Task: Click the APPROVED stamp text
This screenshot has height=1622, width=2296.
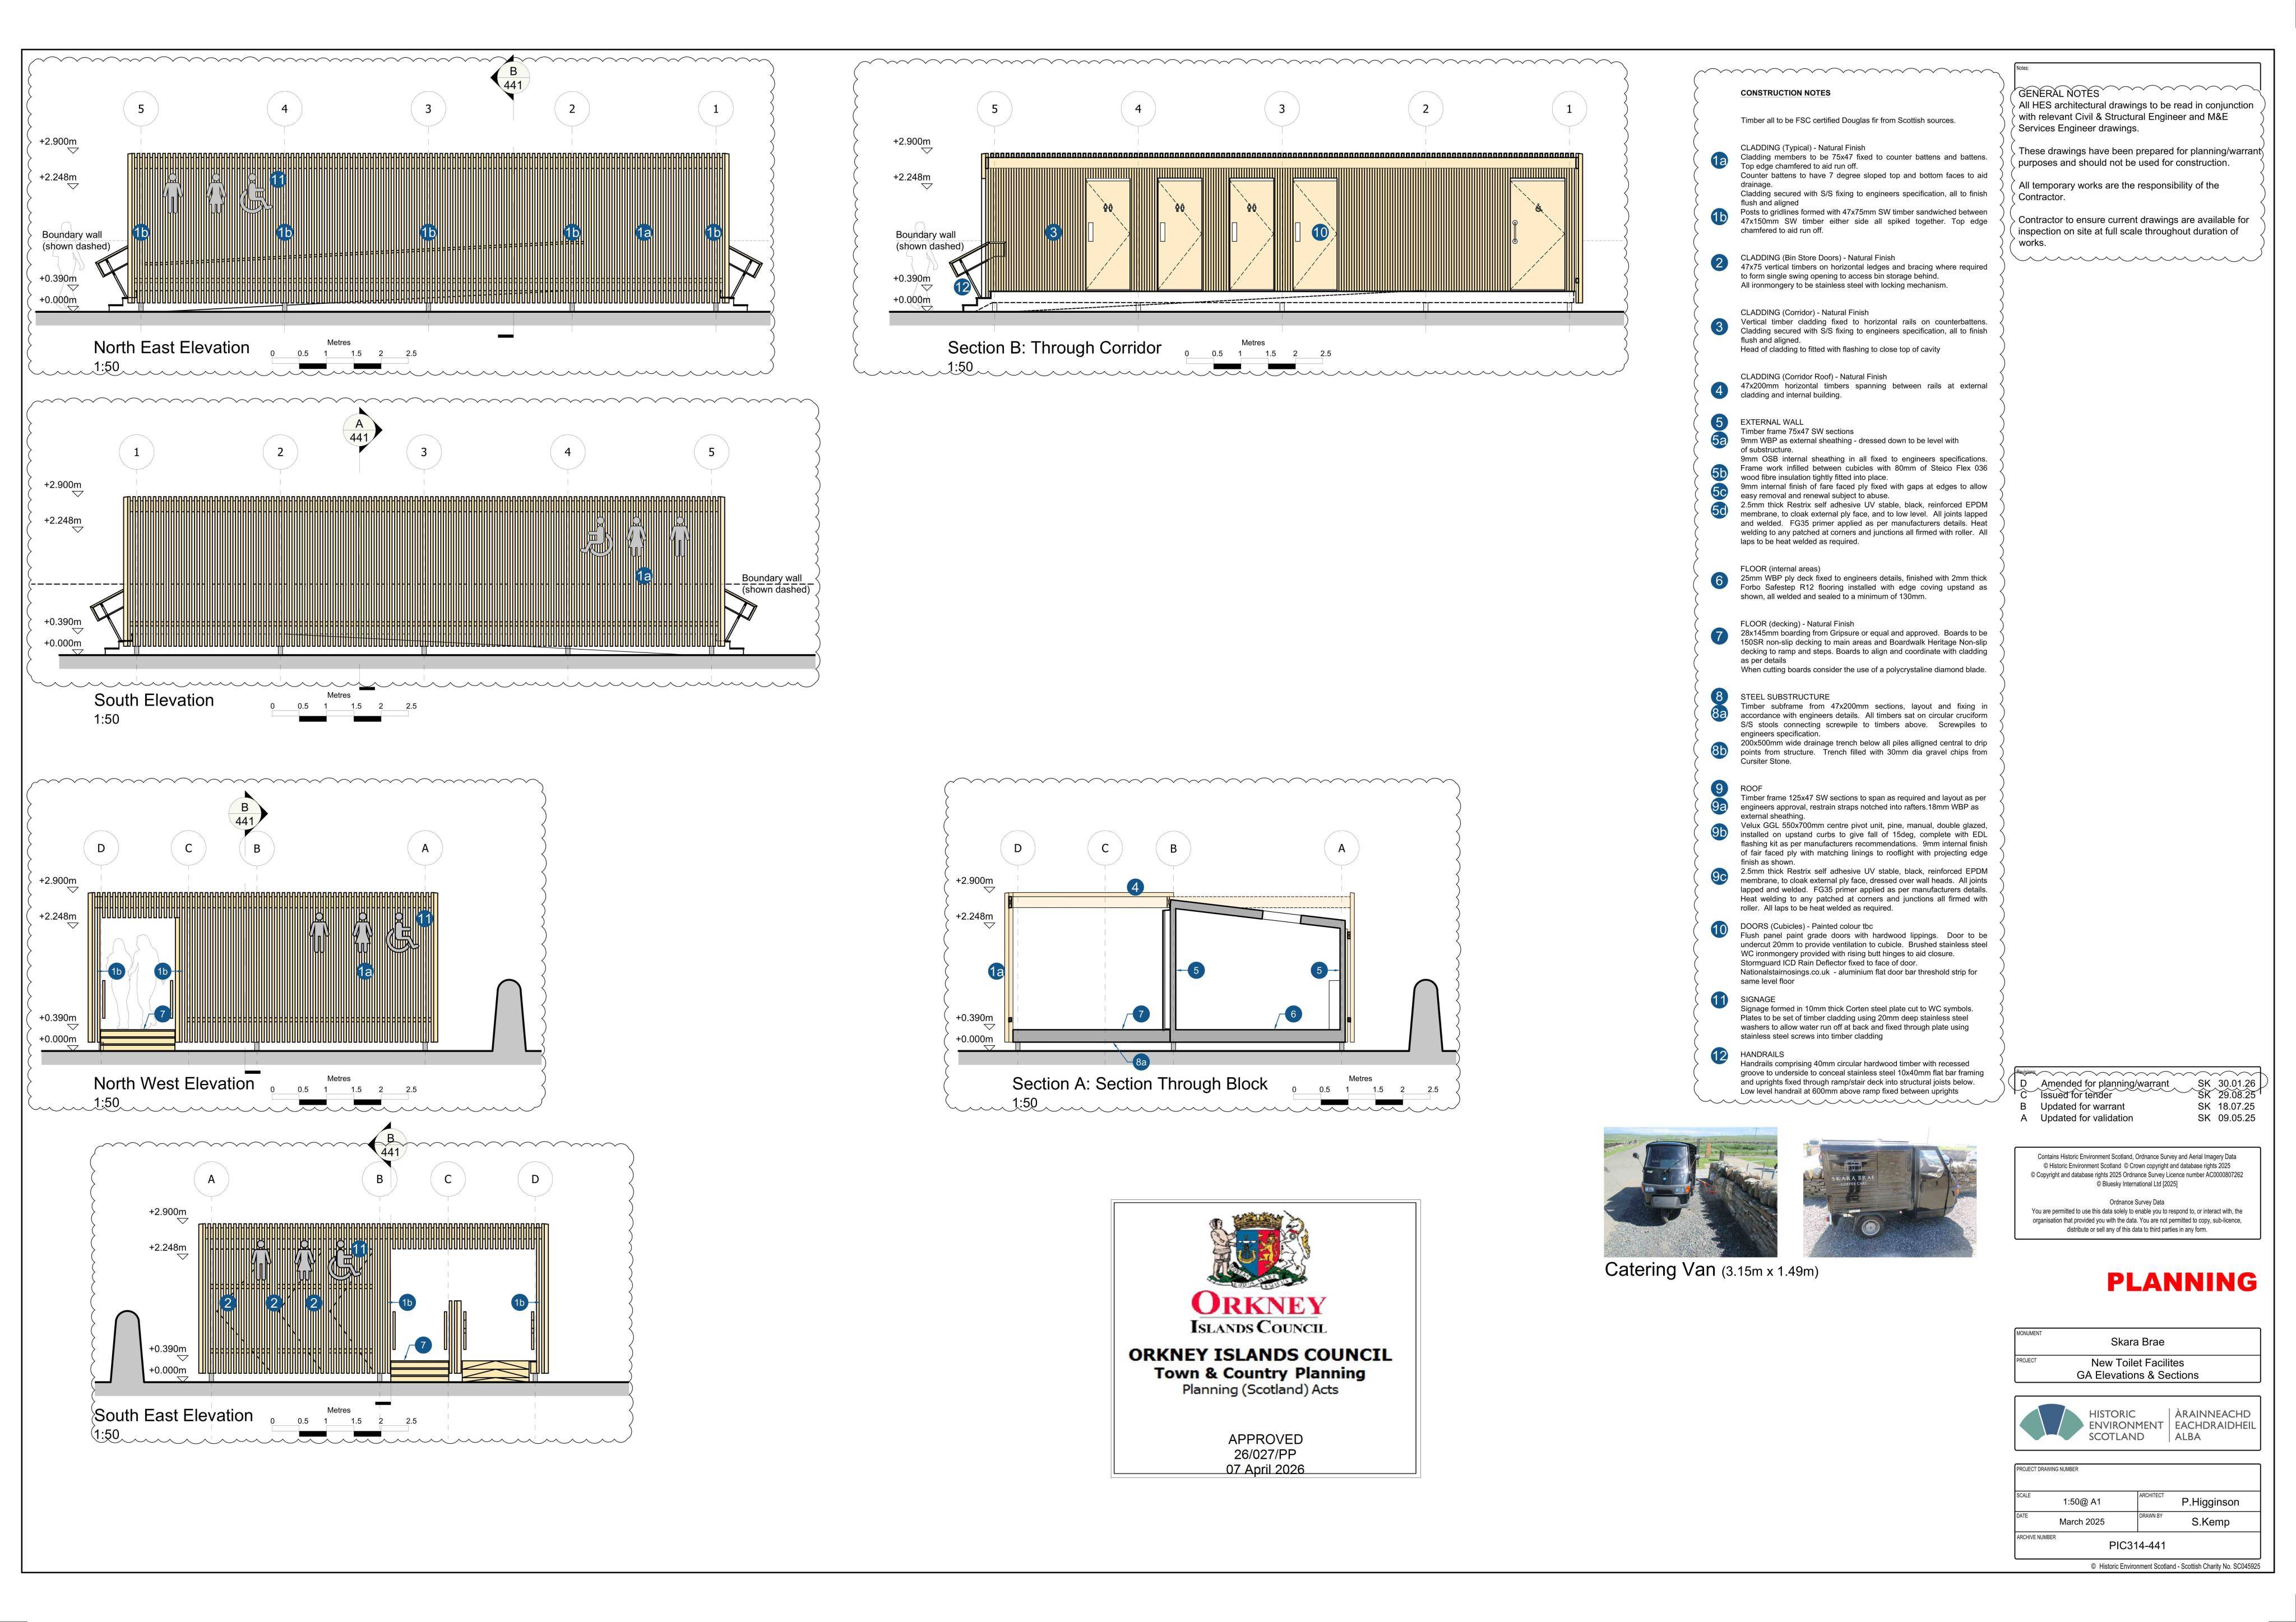Action: [x=1265, y=1439]
